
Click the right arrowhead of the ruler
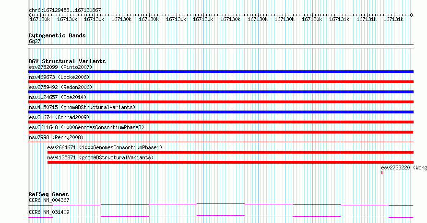coord(412,15)
